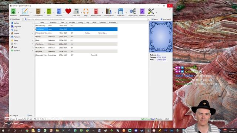The width and height of the screenshot is (237, 133).
Task: Click inside the search input field
Action: [x=87, y=19]
